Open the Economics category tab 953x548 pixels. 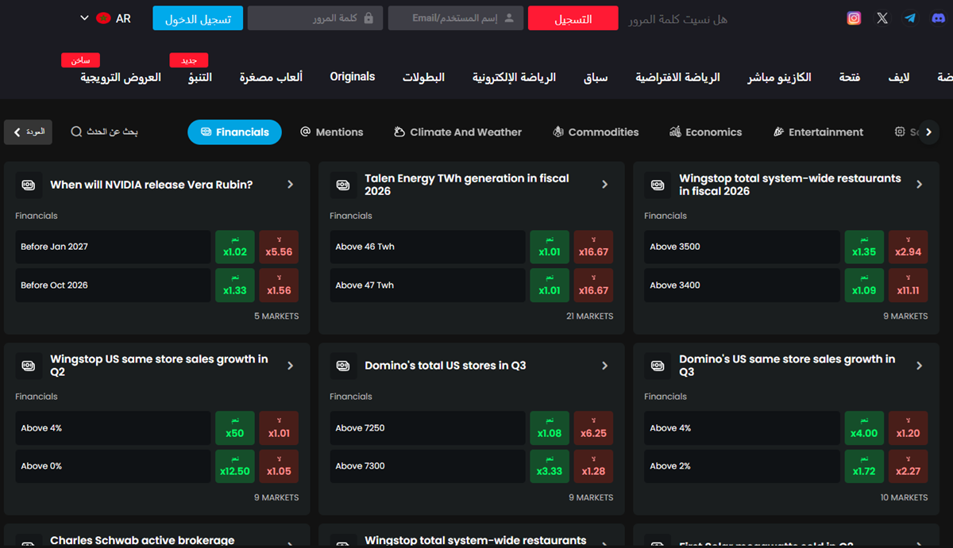click(705, 132)
